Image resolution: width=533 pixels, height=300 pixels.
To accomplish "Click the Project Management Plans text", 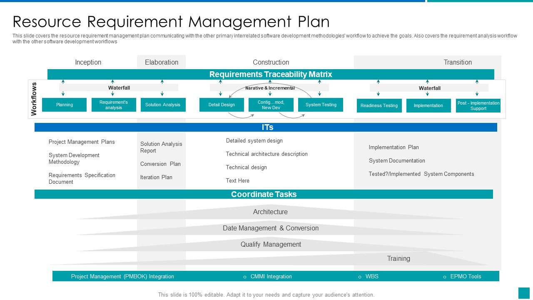I will [x=82, y=142].
